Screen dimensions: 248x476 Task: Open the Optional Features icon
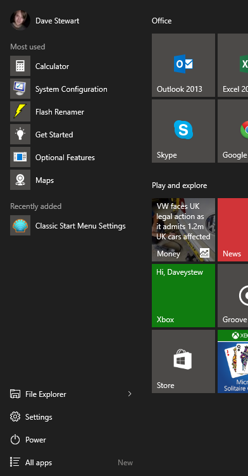[20, 157]
